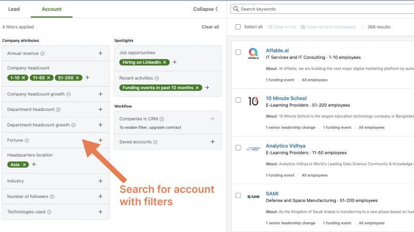Click Clear all filters

click(x=210, y=27)
